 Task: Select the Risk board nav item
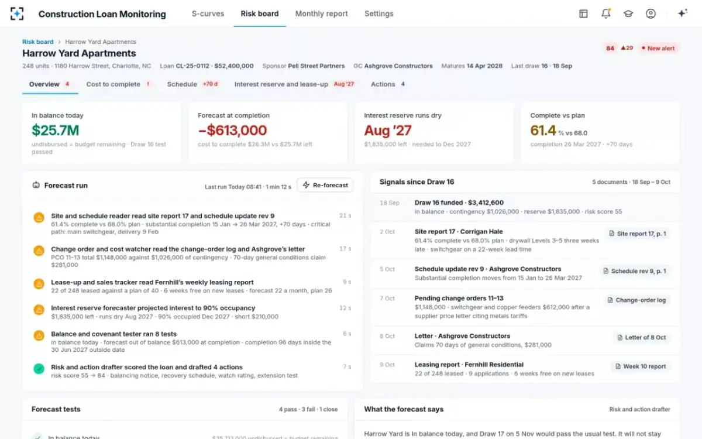coord(260,13)
